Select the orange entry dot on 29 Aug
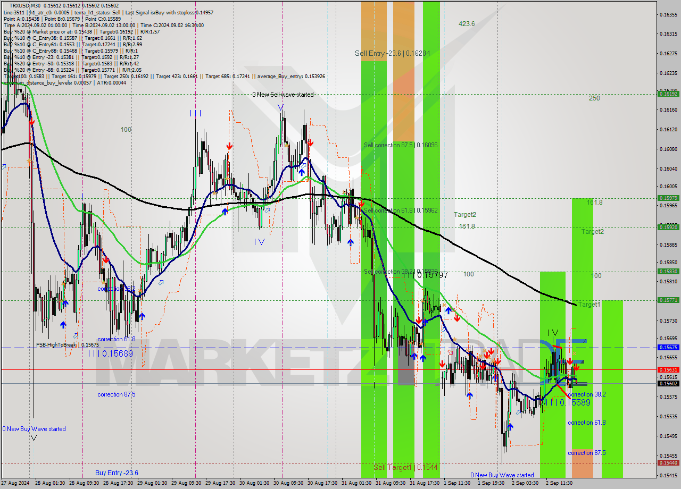681x489 pixels. point(228,179)
